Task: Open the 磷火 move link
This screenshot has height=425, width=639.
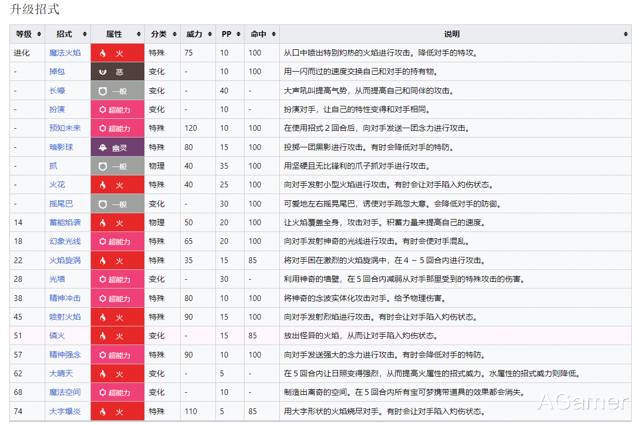Action: pos(57,336)
